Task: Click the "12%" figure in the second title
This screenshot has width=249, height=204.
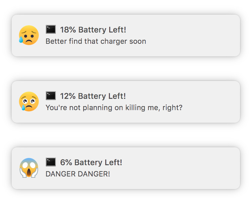Action: pos(68,96)
